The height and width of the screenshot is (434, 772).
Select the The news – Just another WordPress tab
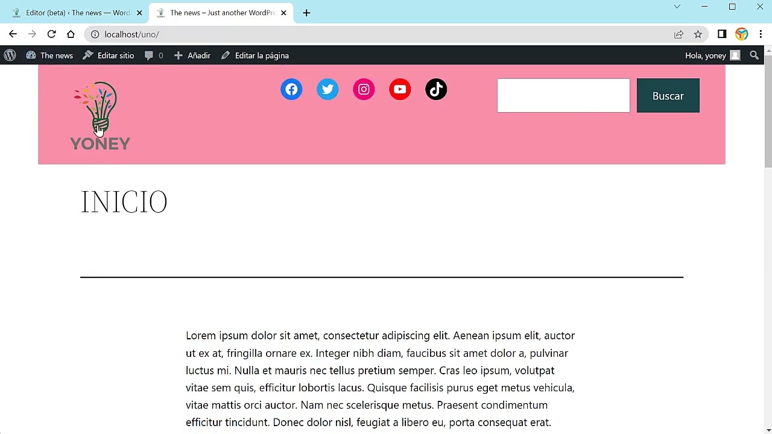[x=222, y=13]
